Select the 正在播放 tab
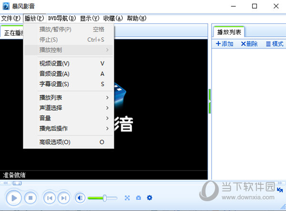This screenshot has width=286, height=211. 12,33
